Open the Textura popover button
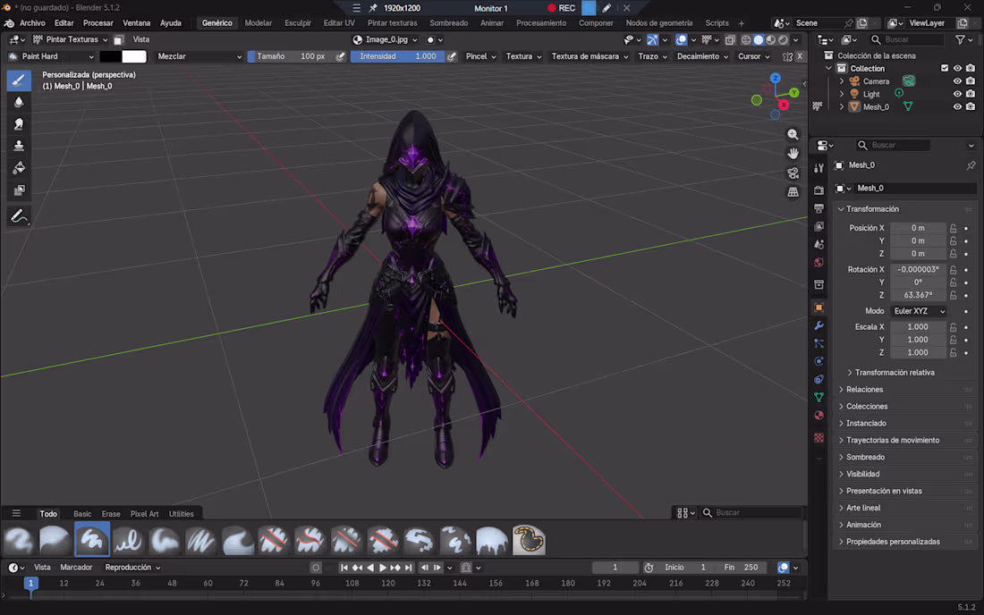The image size is (984, 615). point(523,56)
